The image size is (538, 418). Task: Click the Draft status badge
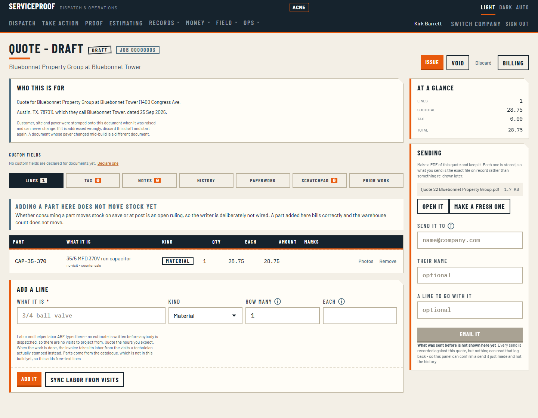(x=100, y=50)
